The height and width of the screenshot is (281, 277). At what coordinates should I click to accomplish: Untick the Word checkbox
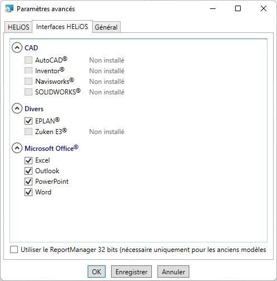pyautogui.click(x=28, y=192)
